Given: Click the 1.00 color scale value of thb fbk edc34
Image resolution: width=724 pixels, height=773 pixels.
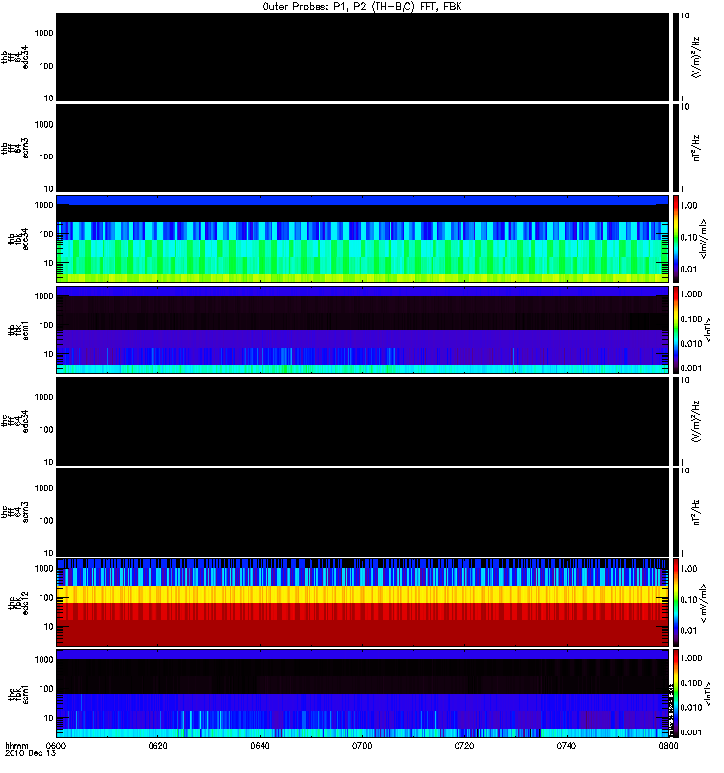Looking at the screenshot, I should 689,206.
